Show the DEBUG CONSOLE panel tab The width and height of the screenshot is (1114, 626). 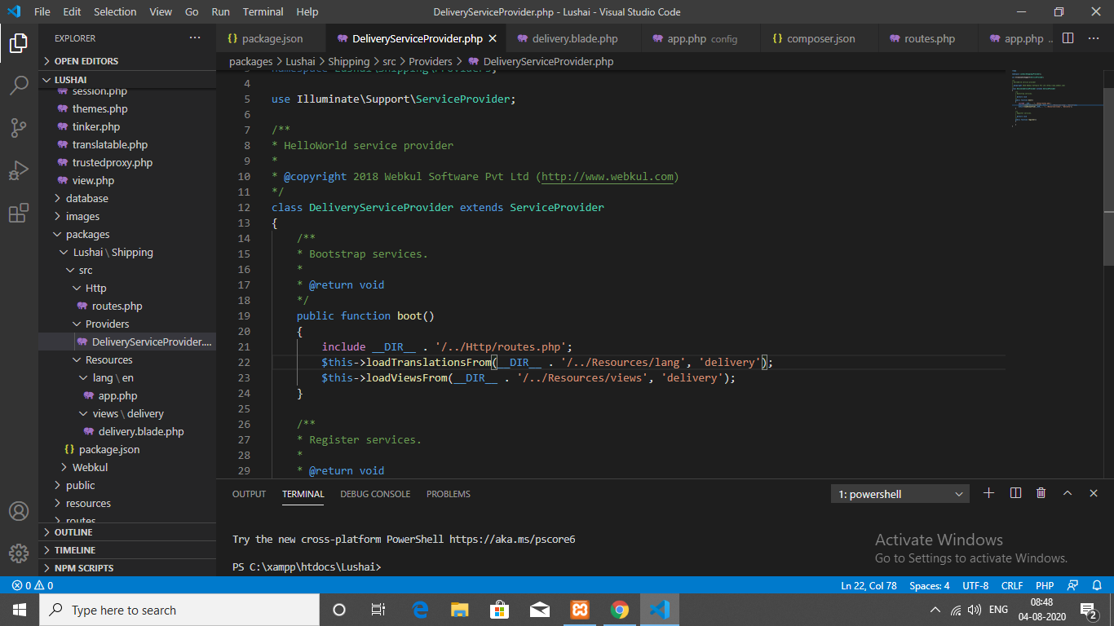[375, 494]
